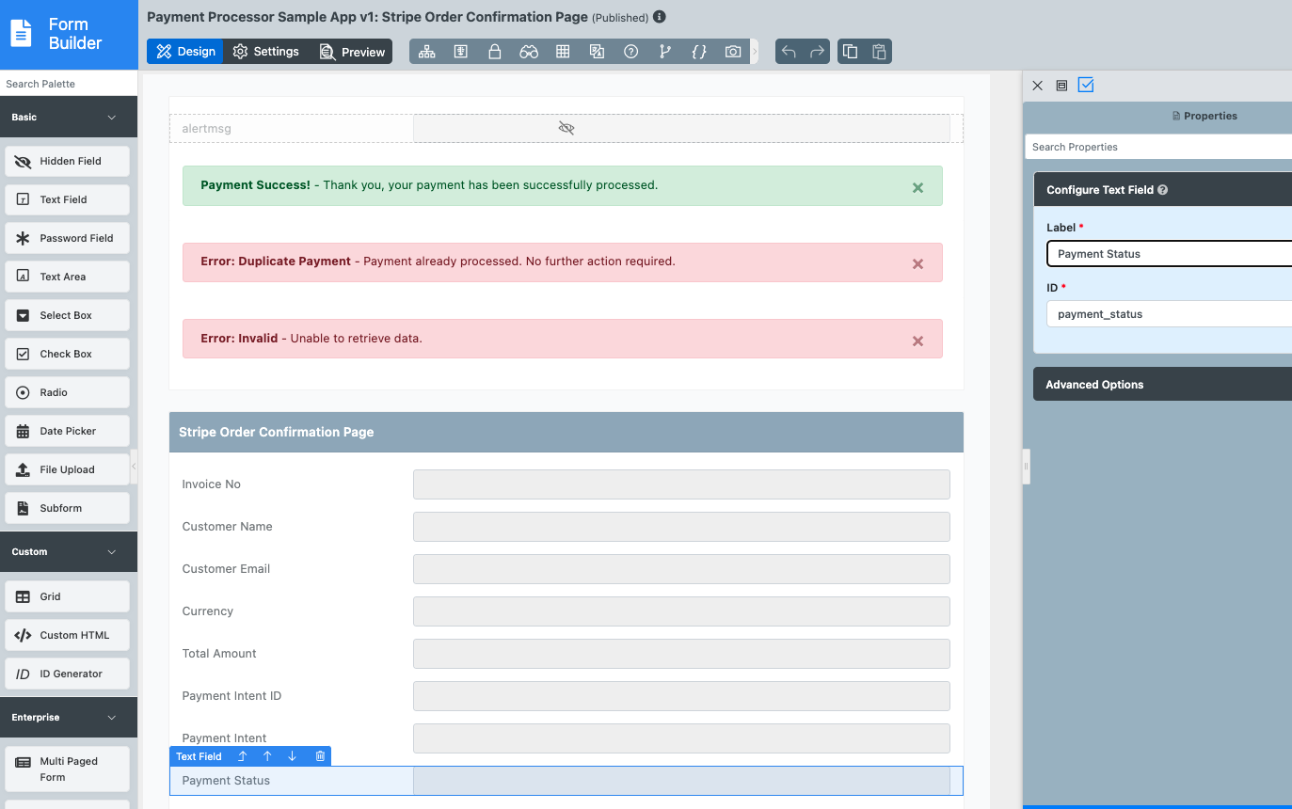Screen dimensions: 1292x809
Task: Click the paste clipboard icon in toolbar
Action: (879, 52)
